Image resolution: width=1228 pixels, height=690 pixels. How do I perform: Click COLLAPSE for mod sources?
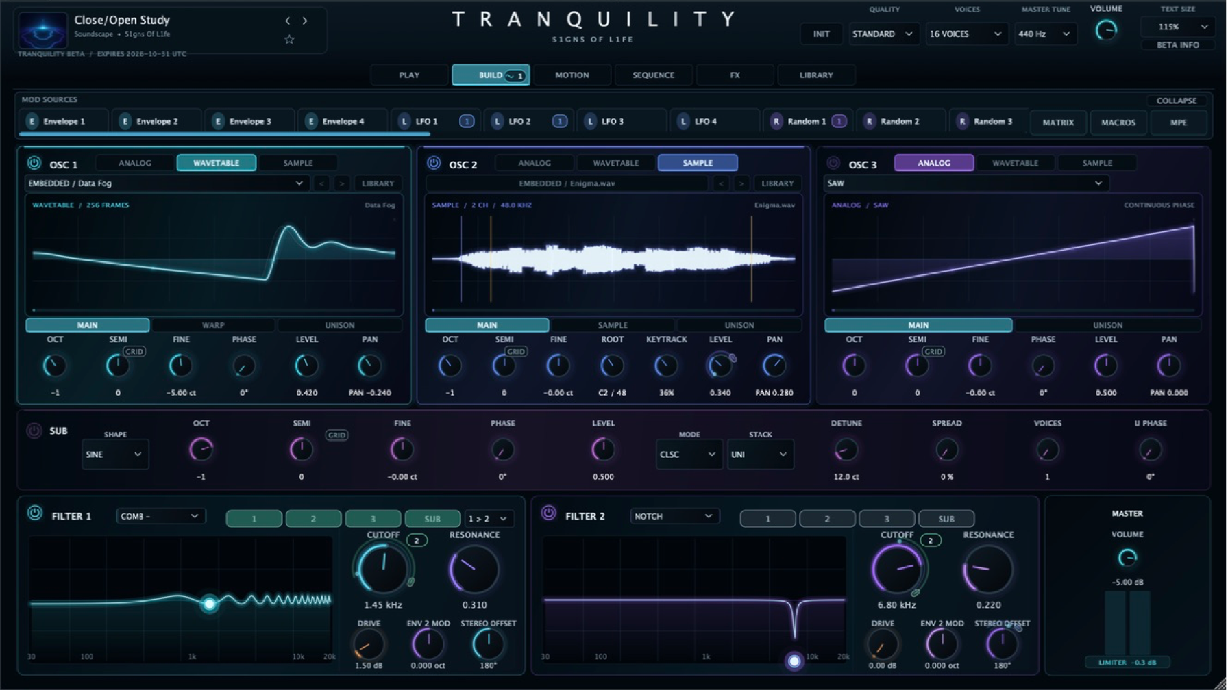pyautogui.click(x=1177, y=101)
